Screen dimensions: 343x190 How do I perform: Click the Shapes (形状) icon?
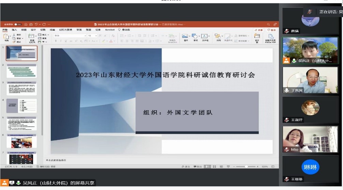click(x=195, y=36)
